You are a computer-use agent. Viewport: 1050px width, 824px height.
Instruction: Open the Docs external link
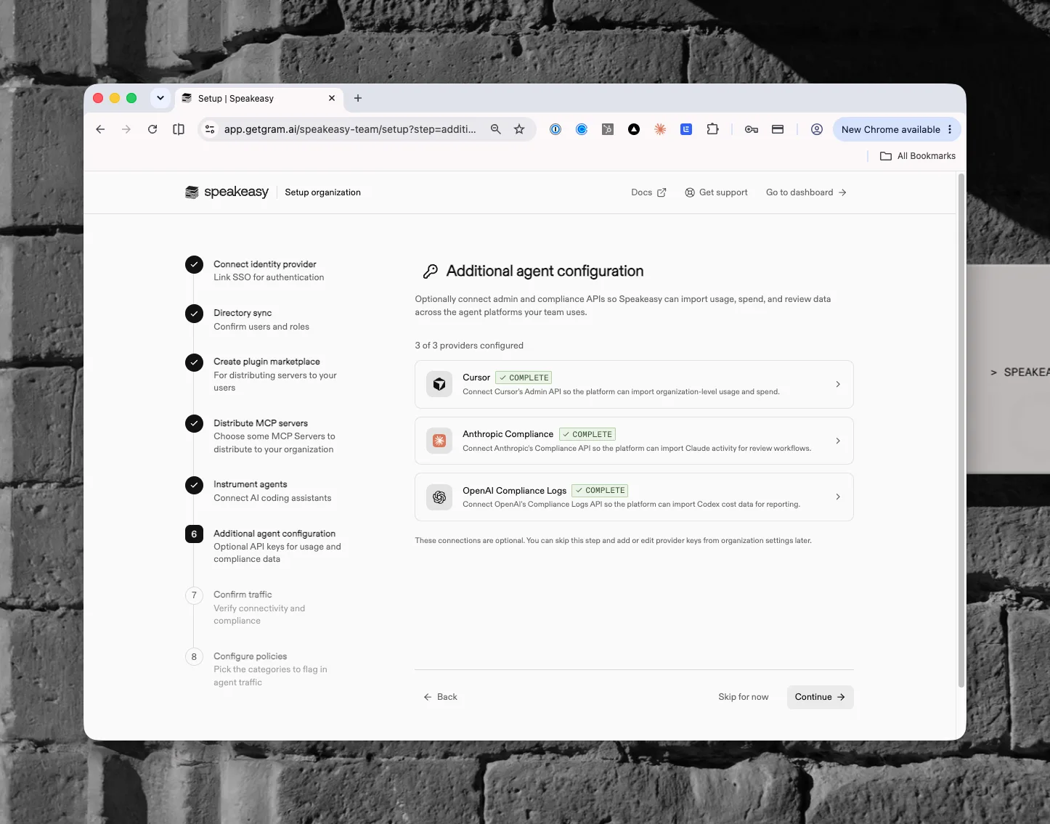648,192
